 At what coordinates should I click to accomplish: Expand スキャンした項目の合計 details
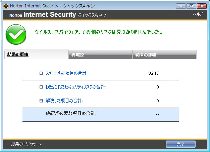pos(41,73)
